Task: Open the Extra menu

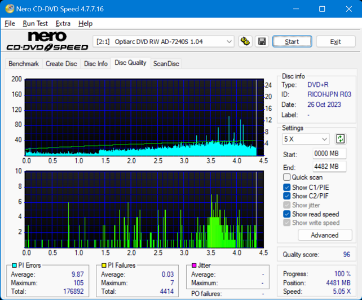Action: pyautogui.click(x=63, y=24)
